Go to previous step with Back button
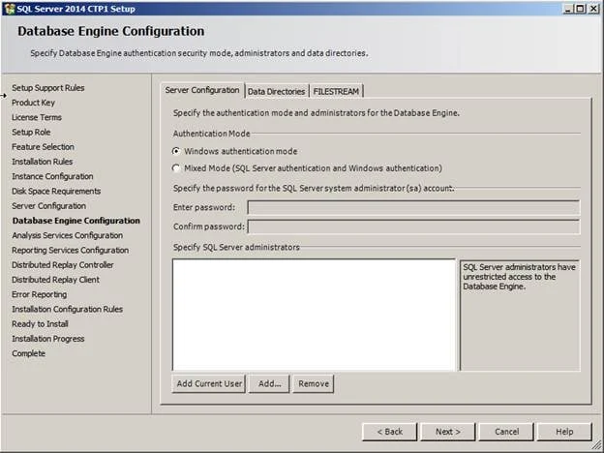604x453 pixels. (389, 432)
